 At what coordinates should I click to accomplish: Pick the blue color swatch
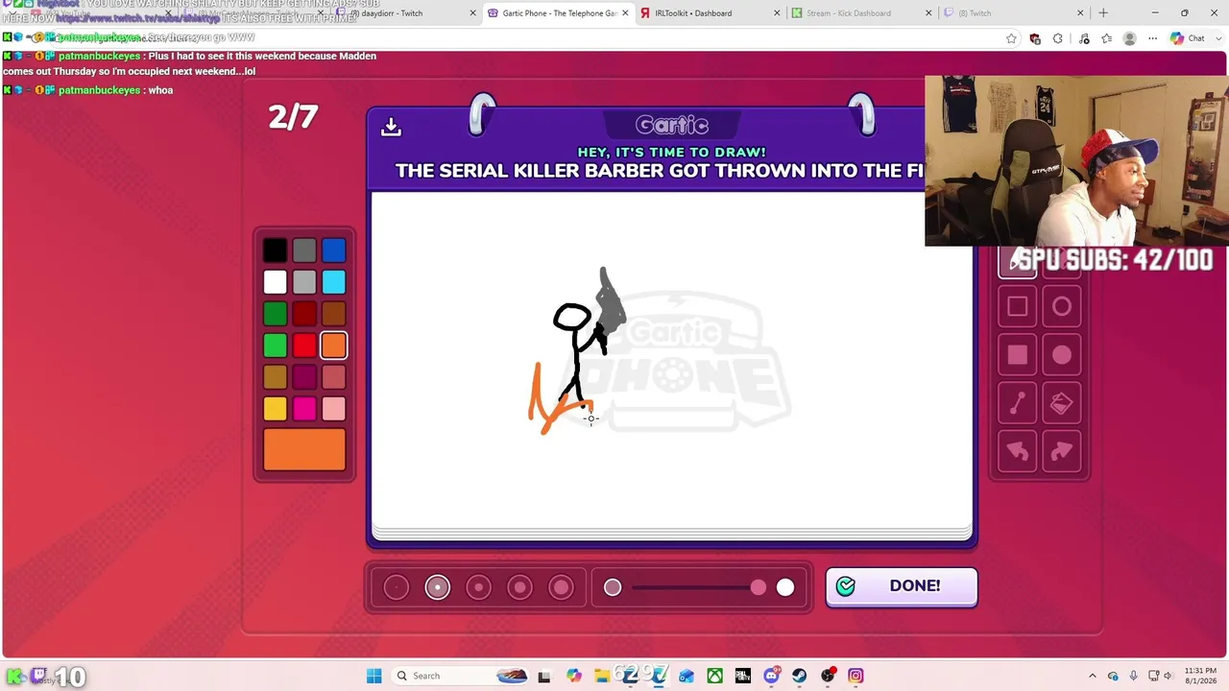(334, 250)
